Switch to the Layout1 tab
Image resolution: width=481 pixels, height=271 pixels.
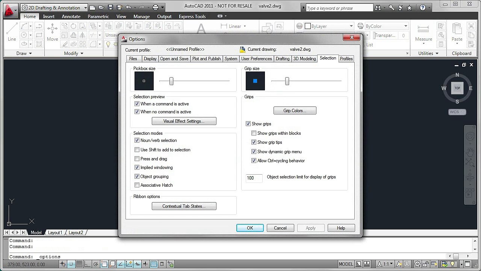(x=55, y=233)
